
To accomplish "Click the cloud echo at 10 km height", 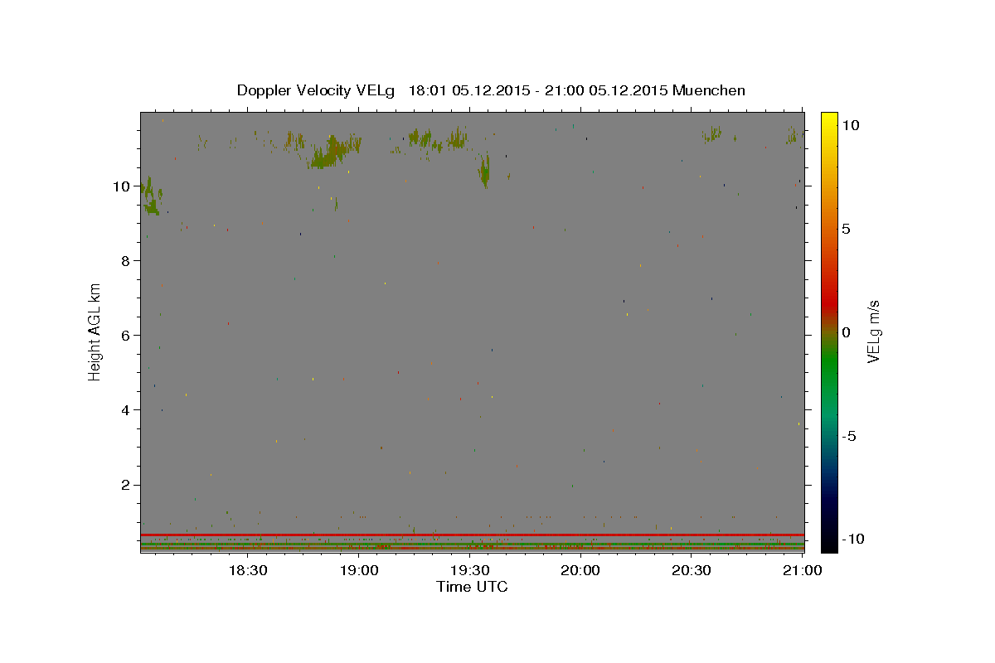I will [x=151, y=196].
